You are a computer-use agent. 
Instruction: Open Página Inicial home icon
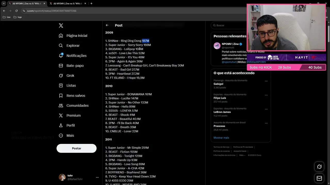[61, 35]
